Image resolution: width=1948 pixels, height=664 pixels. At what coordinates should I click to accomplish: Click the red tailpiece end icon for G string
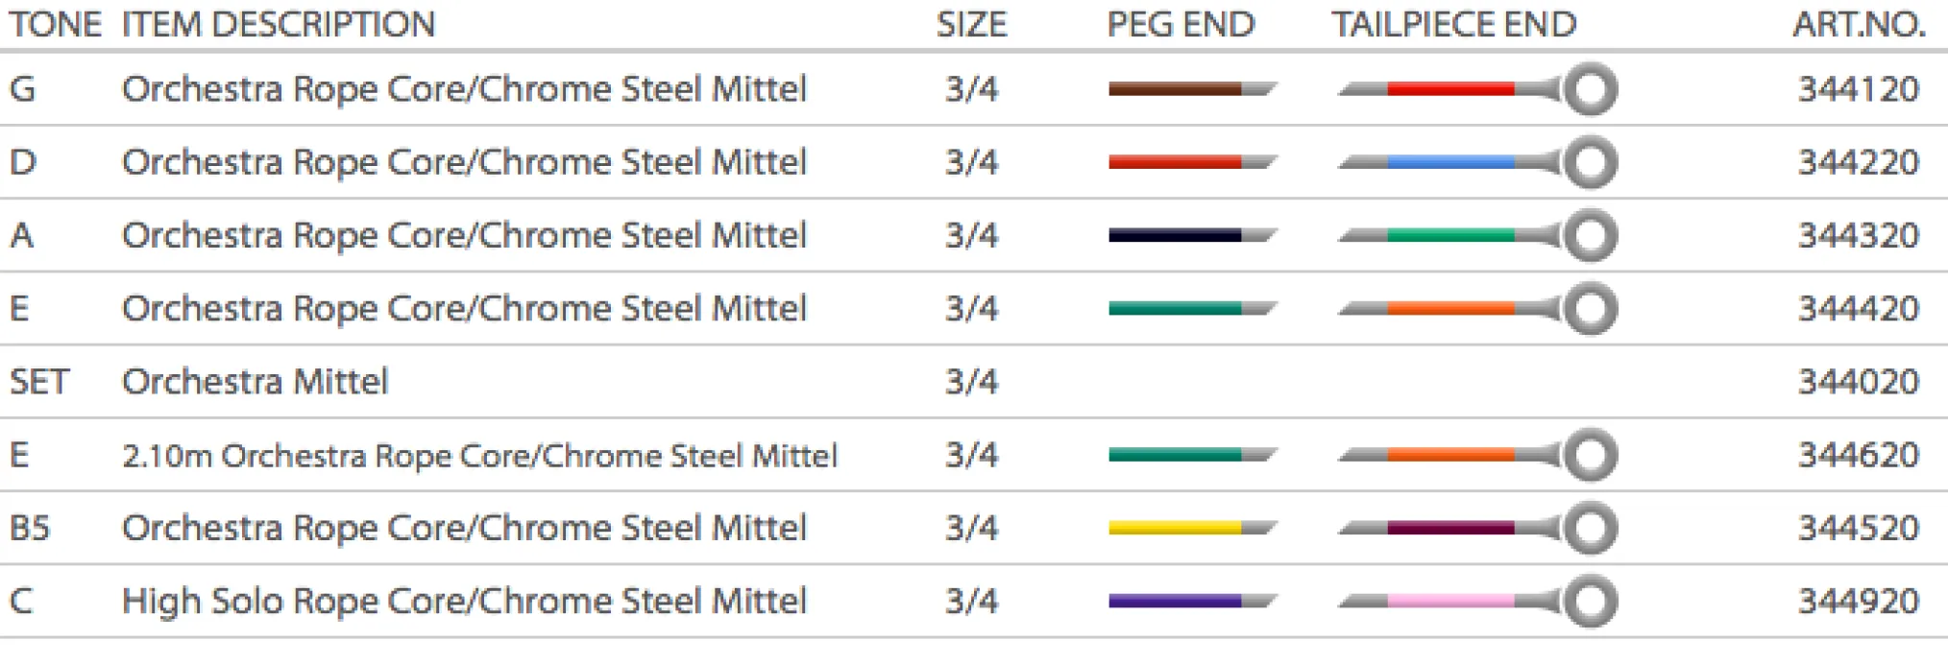[x=1475, y=89]
